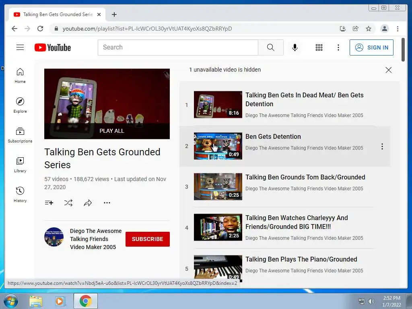412x309 pixels.
Task: Open action menu for Ben Gets Detention
Action: click(382, 146)
